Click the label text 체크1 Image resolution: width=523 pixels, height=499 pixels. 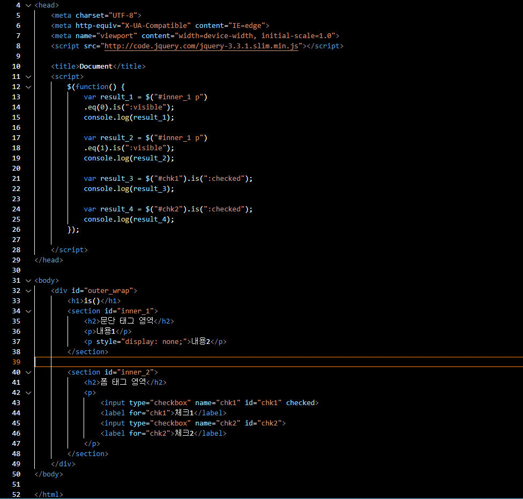[184, 413]
